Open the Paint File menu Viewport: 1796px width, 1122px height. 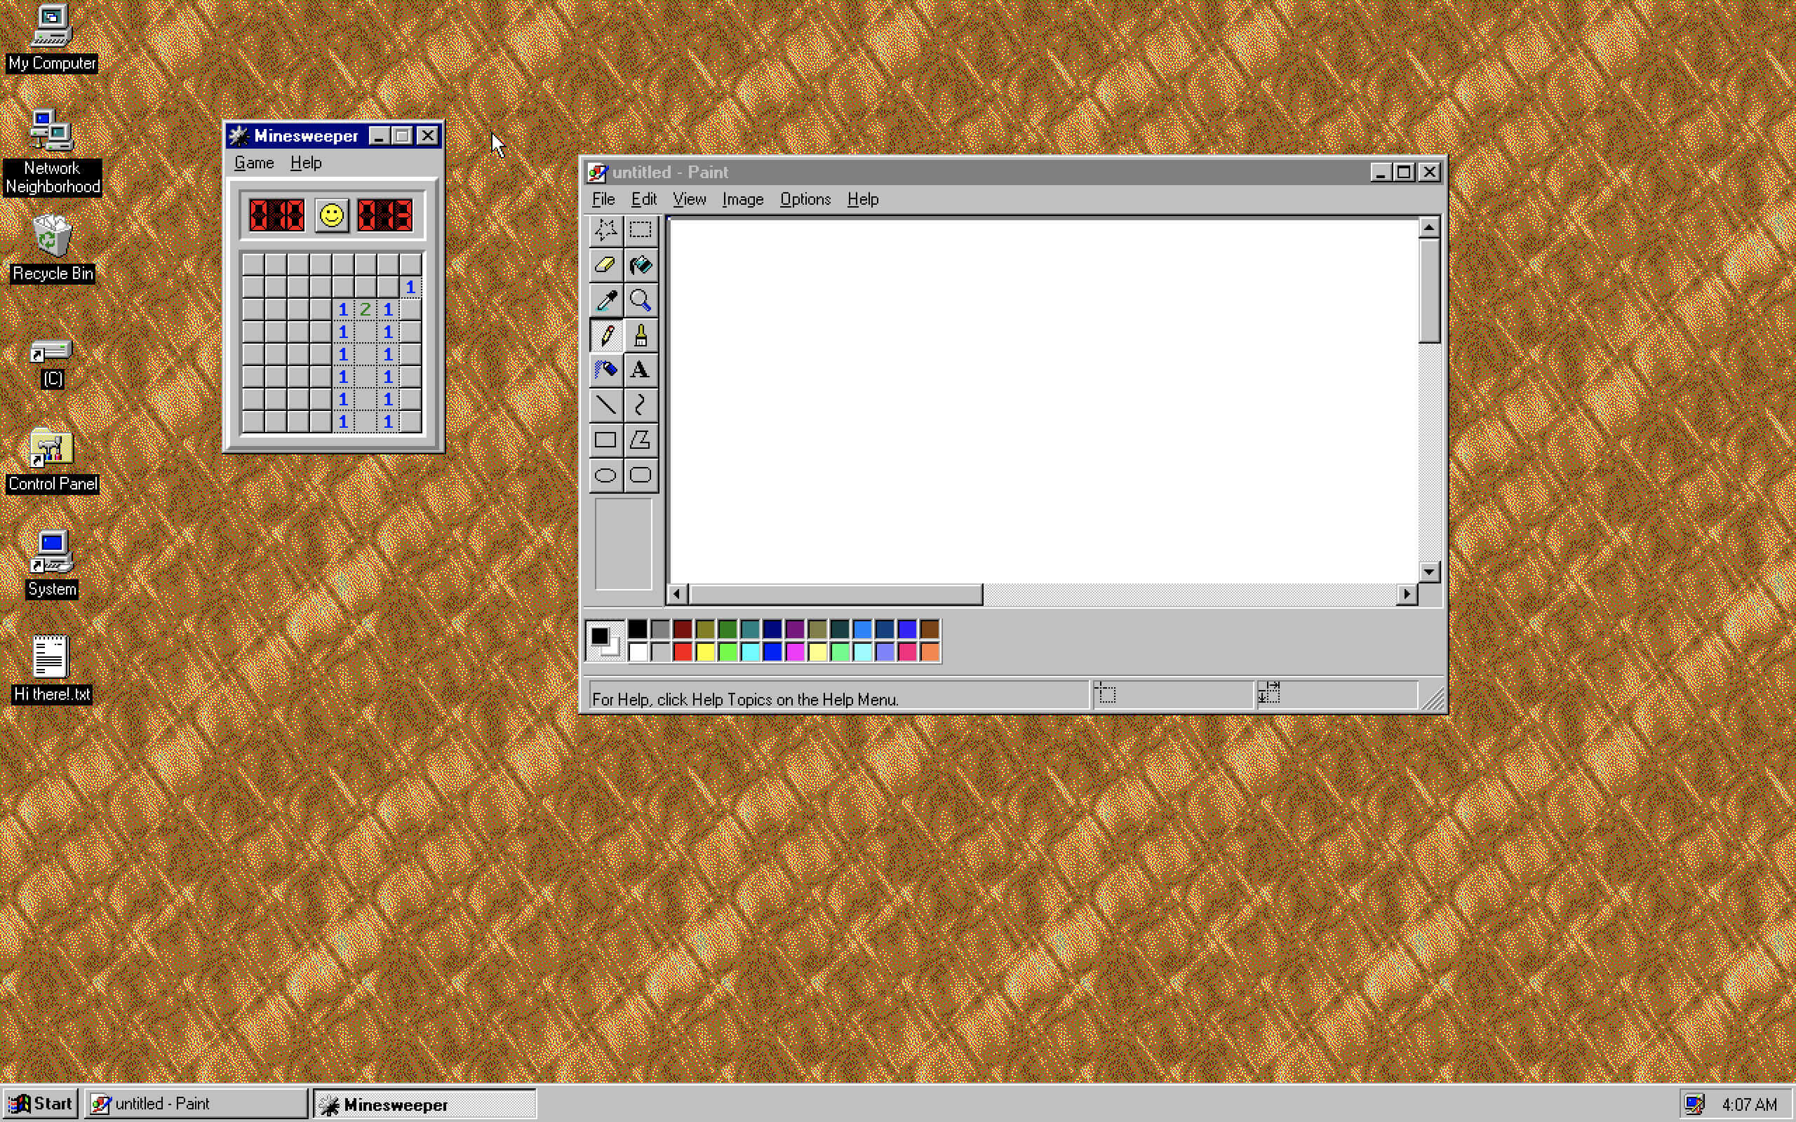click(x=603, y=199)
